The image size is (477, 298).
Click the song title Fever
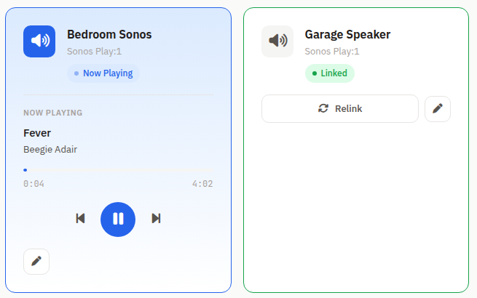click(37, 133)
